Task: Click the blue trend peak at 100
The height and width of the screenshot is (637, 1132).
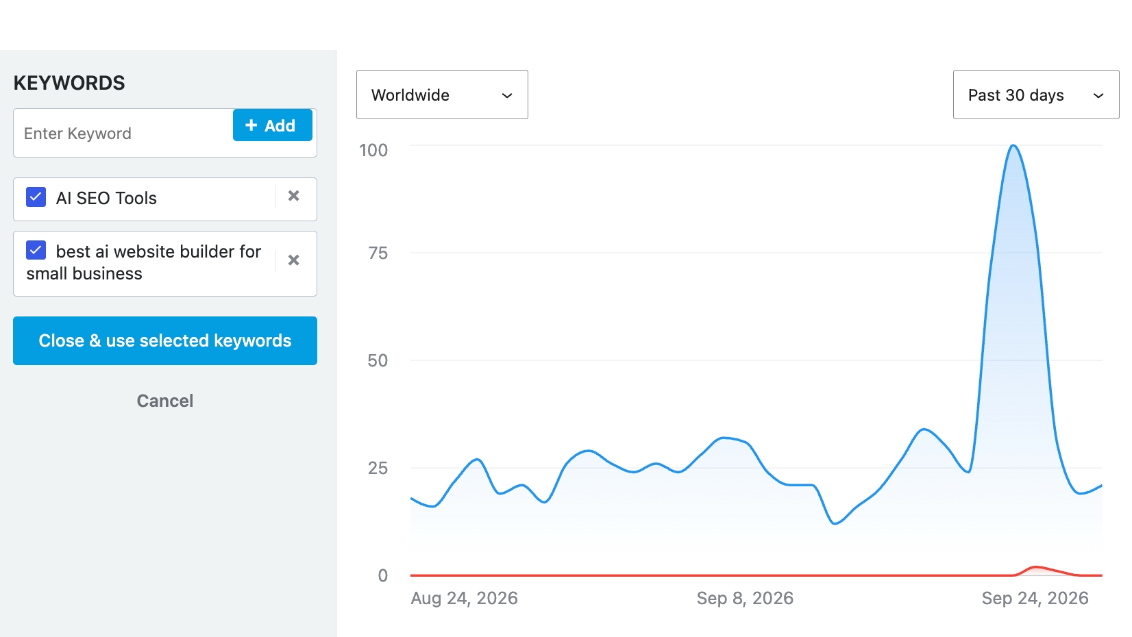Action: click(1013, 146)
